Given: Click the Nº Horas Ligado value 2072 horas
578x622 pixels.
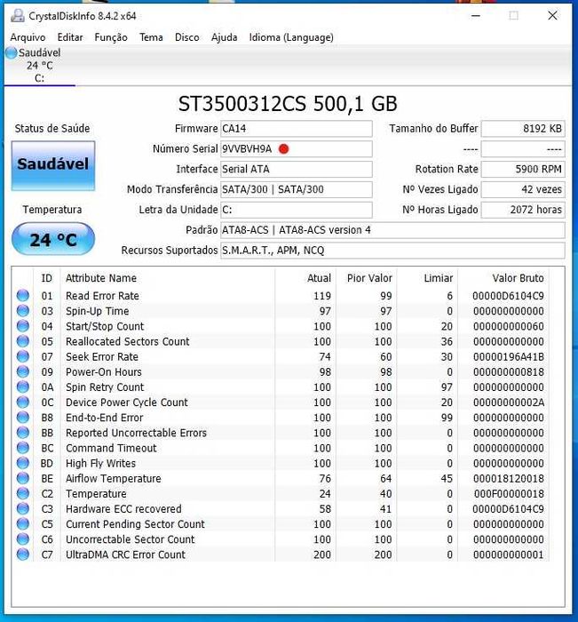Looking at the screenshot, I should tap(523, 210).
